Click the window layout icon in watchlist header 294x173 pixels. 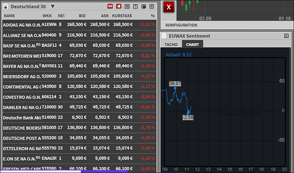pyautogui.click(x=143, y=7)
